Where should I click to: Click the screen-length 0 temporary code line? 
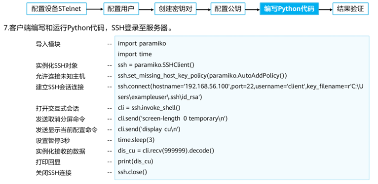(173, 119)
